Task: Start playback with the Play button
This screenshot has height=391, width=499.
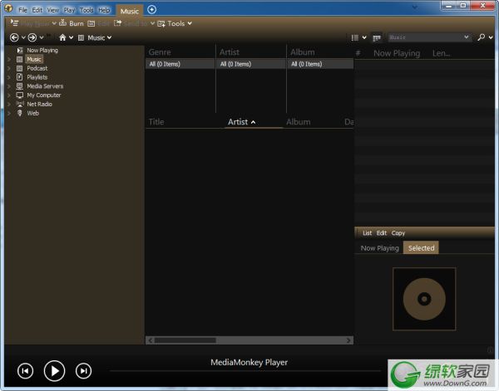Action: click(54, 371)
